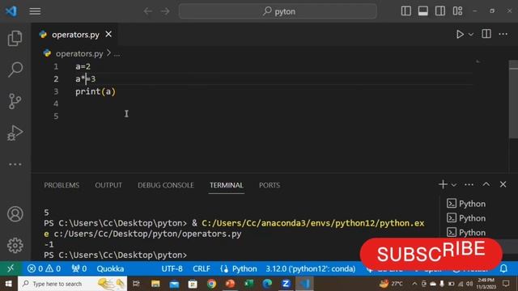Open the notifications bell icon
The image size is (518, 291).
pos(503,268)
